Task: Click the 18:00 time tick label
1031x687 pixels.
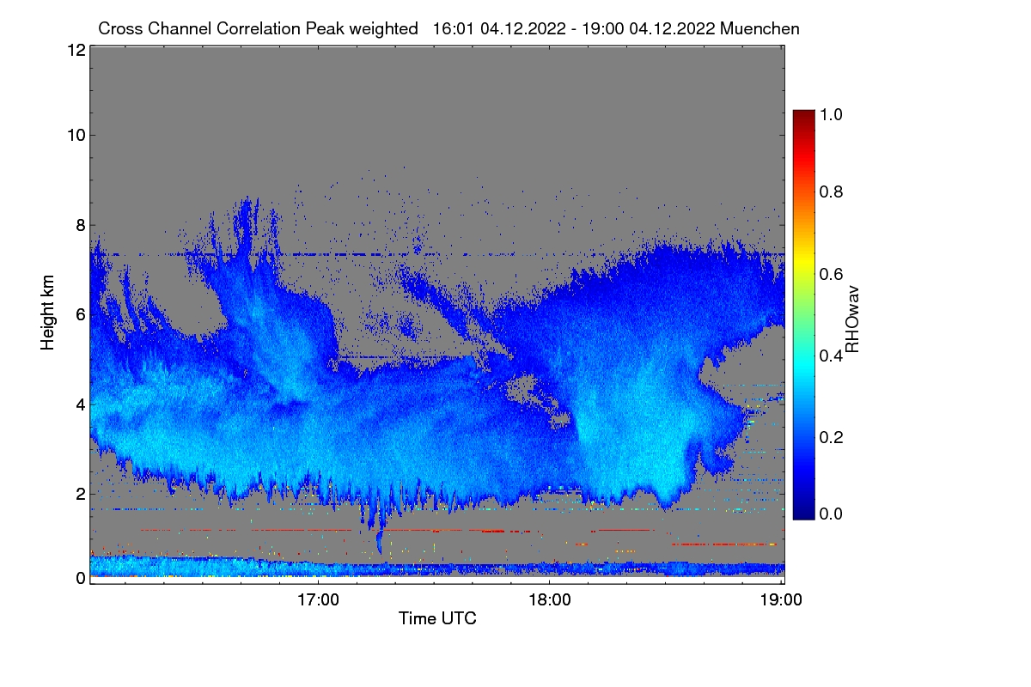Action: pyautogui.click(x=549, y=599)
